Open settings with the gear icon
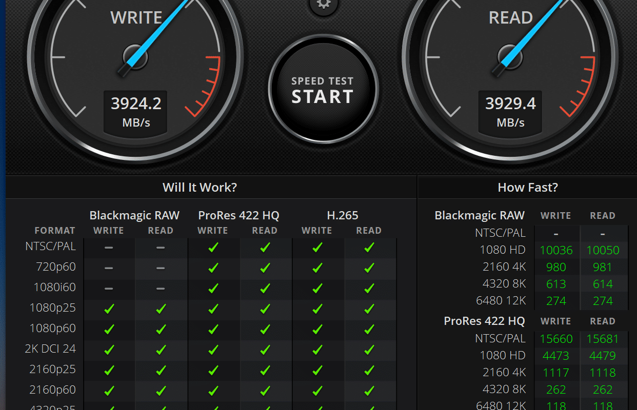 pyautogui.click(x=323, y=4)
